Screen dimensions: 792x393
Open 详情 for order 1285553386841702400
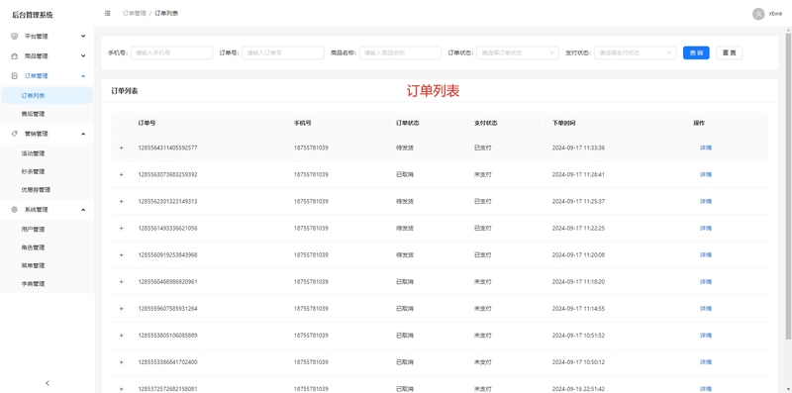click(x=706, y=362)
